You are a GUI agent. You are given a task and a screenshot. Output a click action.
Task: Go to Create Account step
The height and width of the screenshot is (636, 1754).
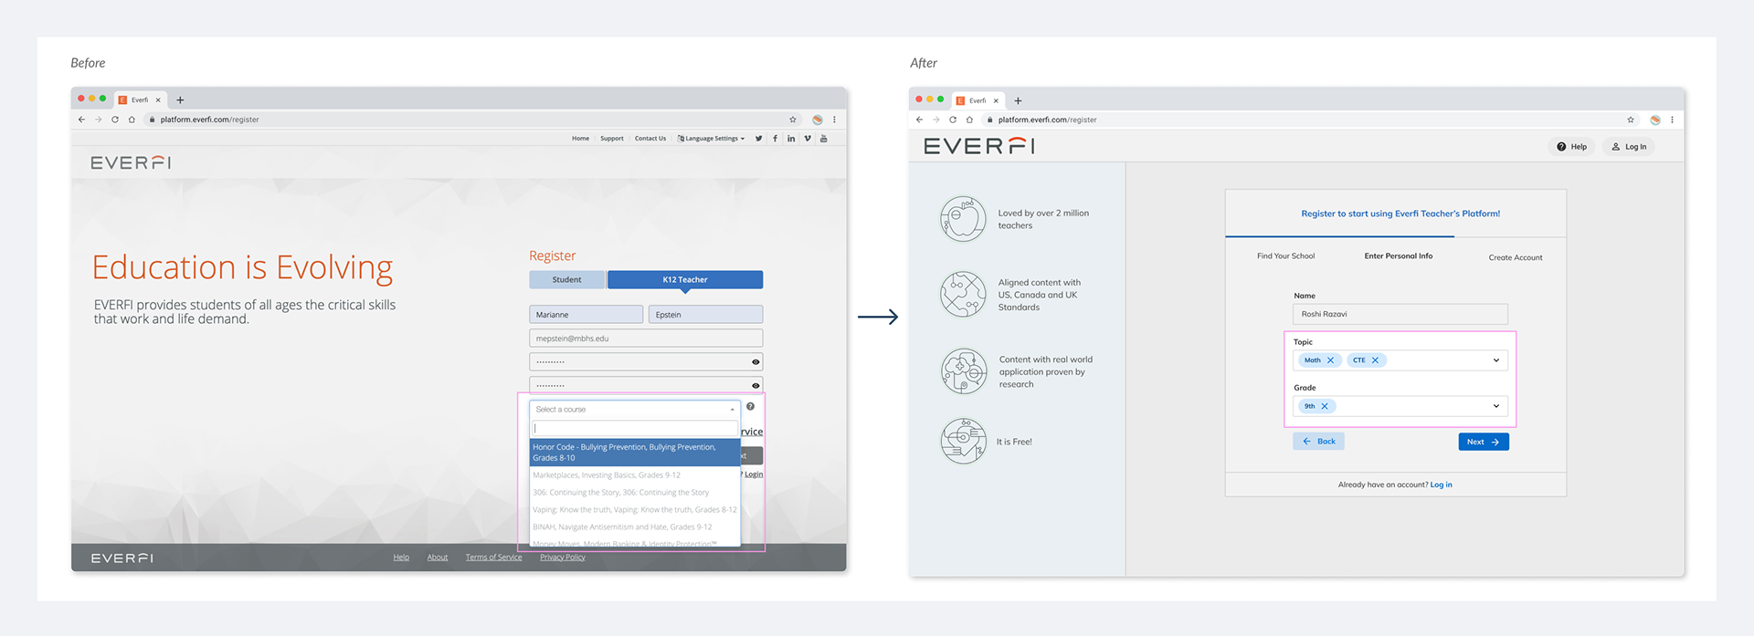click(x=1515, y=258)
